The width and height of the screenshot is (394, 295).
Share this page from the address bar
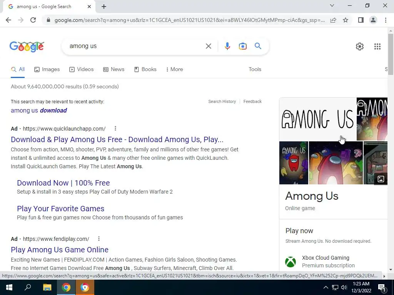(x=333, y=20)
